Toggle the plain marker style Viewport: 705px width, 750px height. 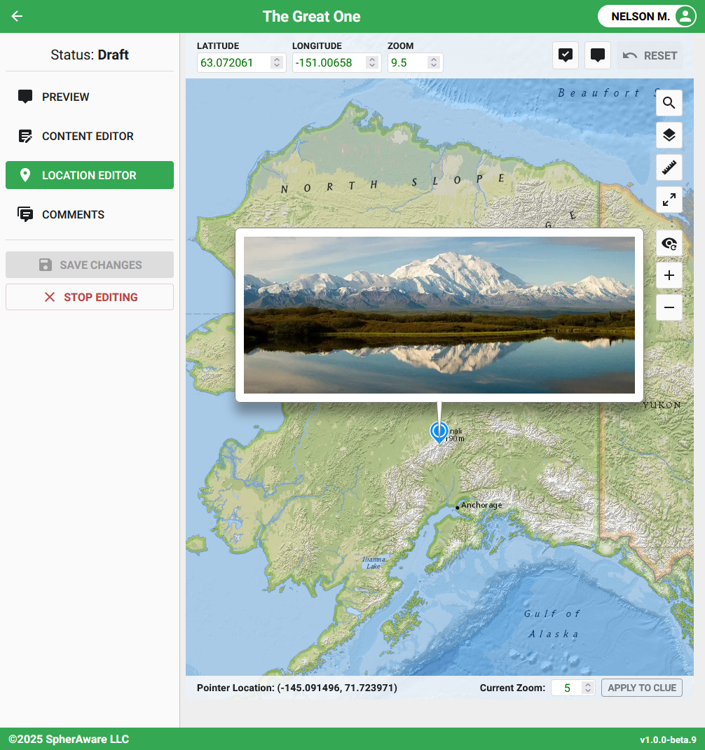pos(597,55)
